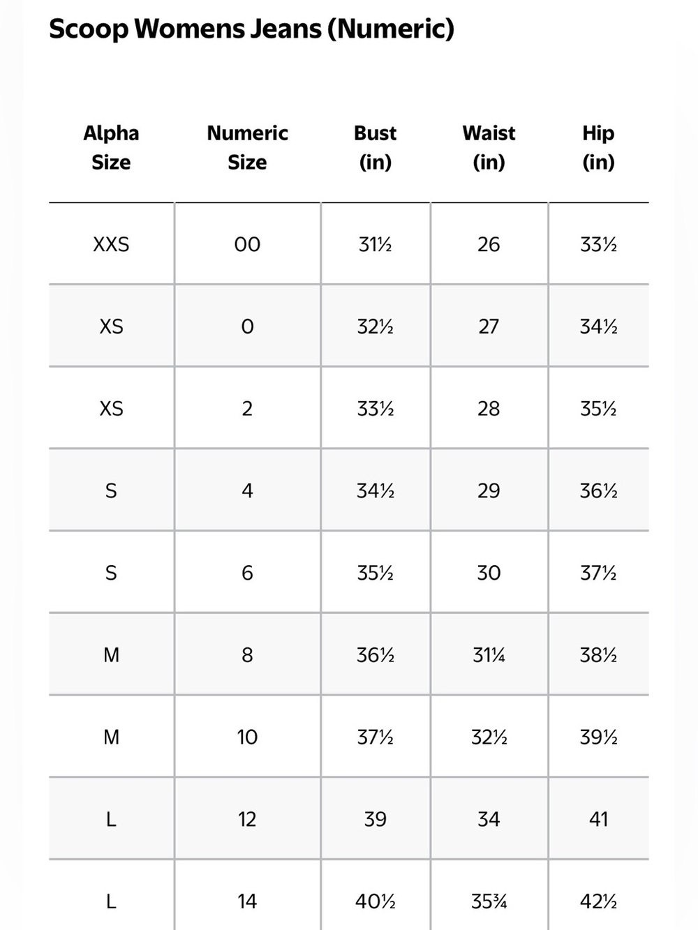Select the XXS alpha size cell
Screen dimensions: 698x930
coord(111,244)
